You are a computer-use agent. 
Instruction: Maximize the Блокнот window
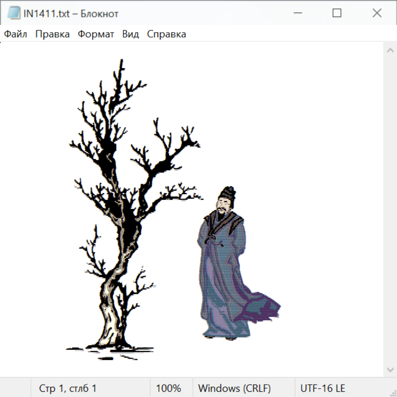point(337,13)
